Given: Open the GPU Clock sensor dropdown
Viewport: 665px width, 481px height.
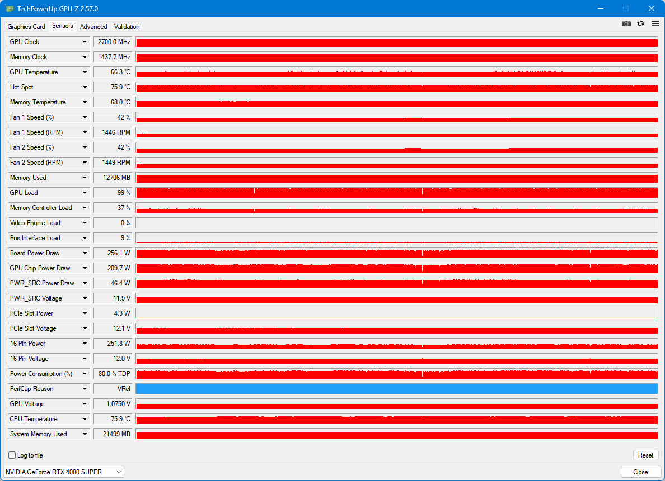Looking at the screenshot, I should pos(49,42).
